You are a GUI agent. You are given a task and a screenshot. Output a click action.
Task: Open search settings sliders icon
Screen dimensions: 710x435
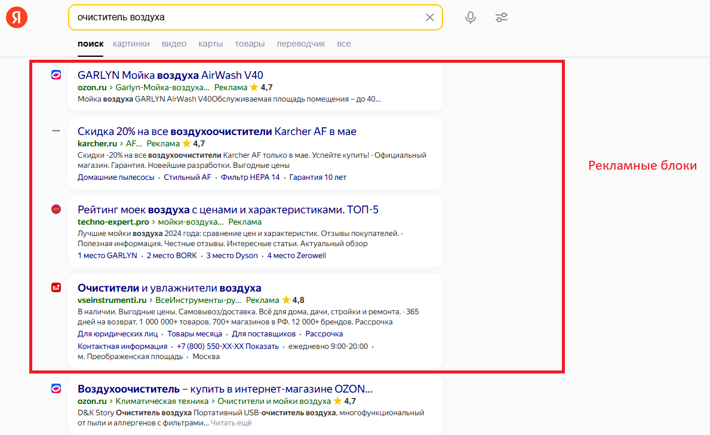(x=501, y=17)
